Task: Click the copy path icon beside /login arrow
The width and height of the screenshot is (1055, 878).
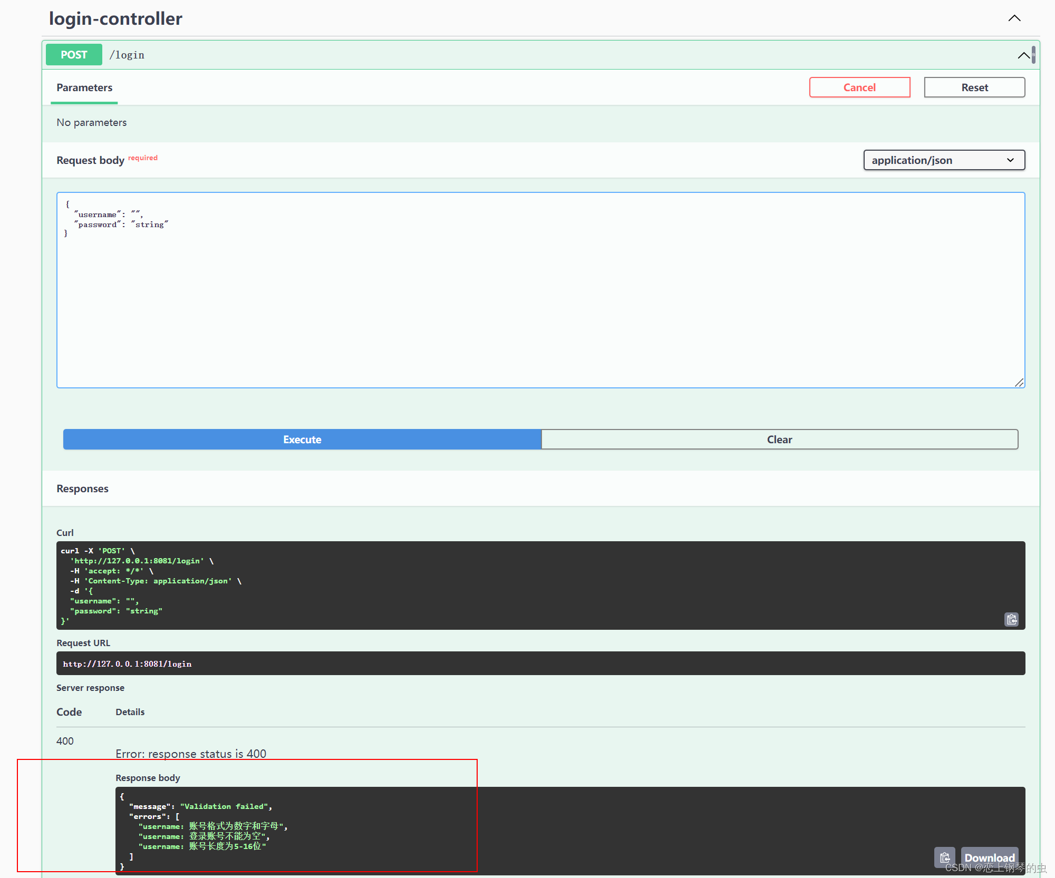Action: coord(1033,55)
